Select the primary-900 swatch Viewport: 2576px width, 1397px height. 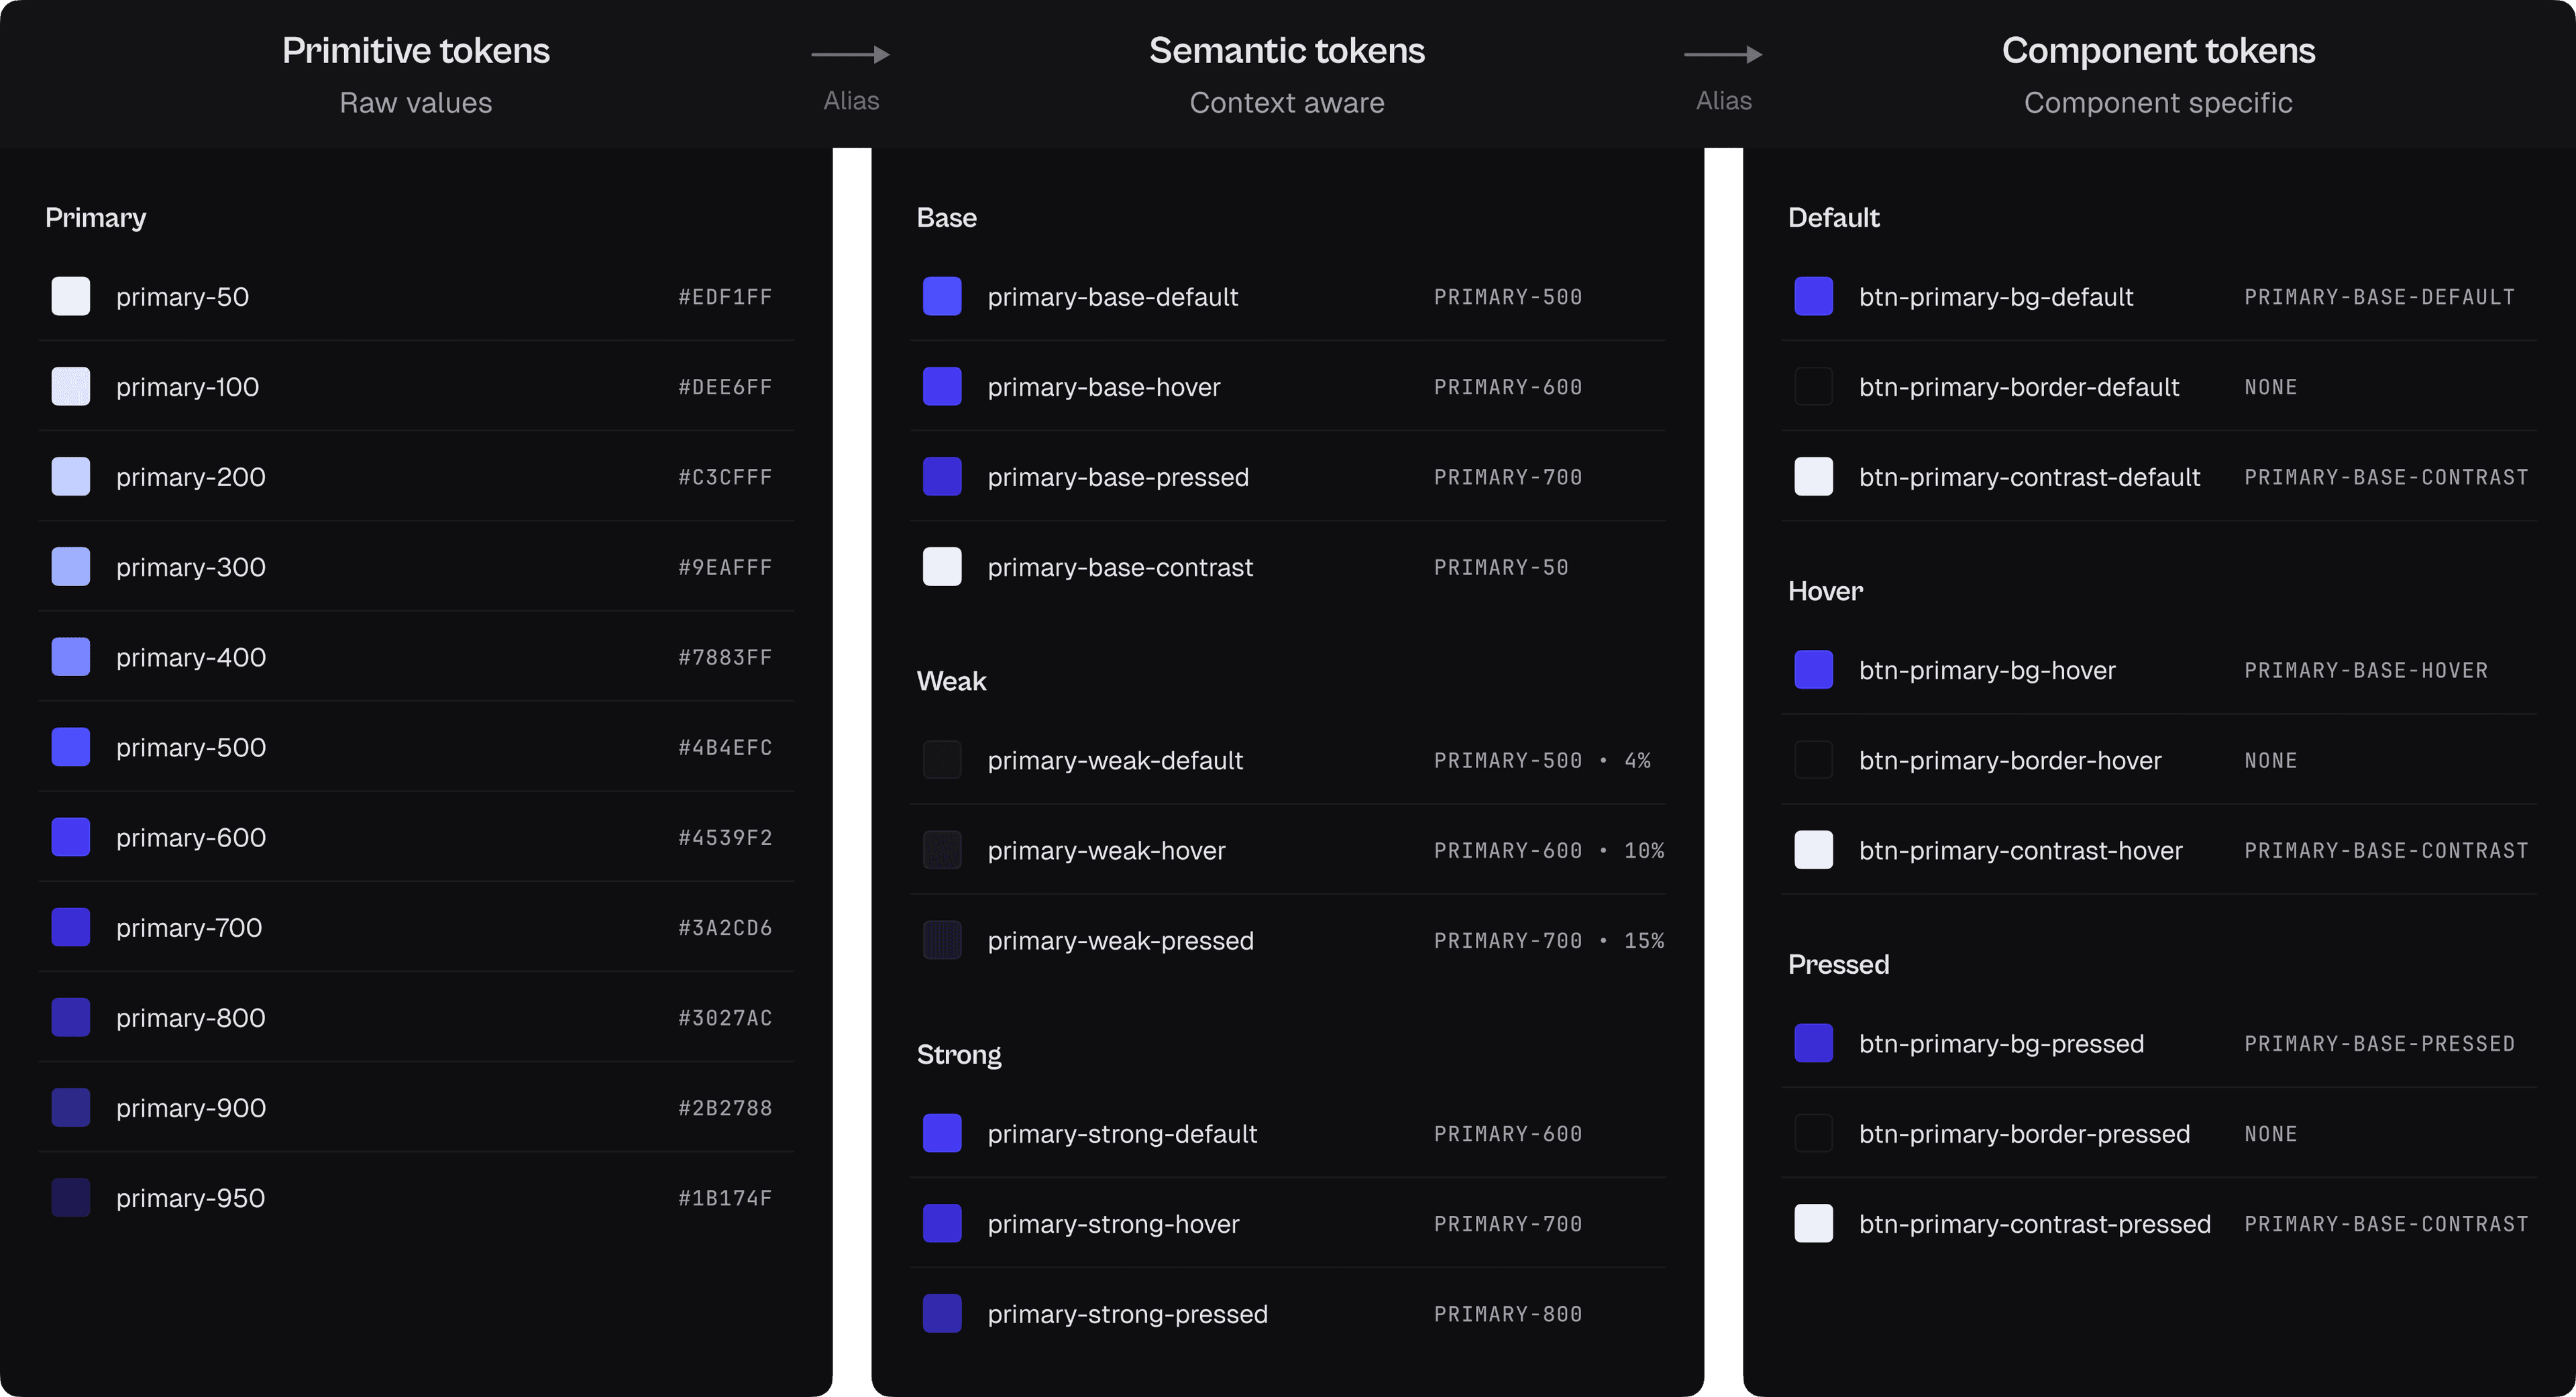[71, 1108]
